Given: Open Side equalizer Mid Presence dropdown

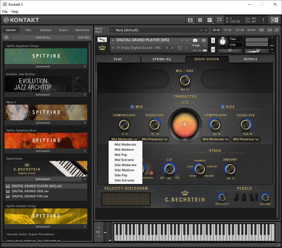Looking at the screenshot, I should click(246, 139).
